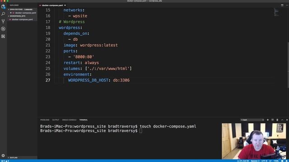Click the YAML language mode selector
The width and height of the screenshot is (289, 162).
click(x=276, y=161)
